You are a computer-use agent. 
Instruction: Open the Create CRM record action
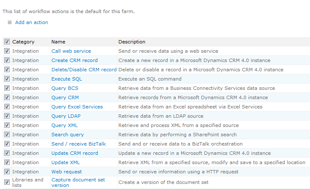[75, 60]
